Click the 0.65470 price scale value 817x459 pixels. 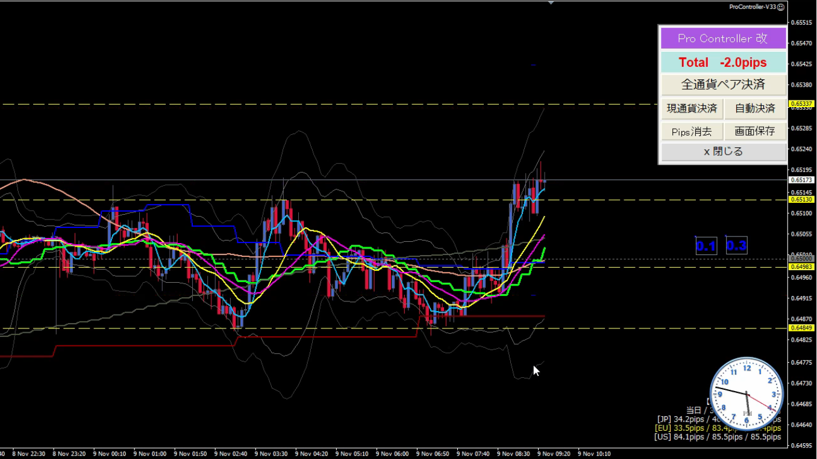(x=801, y=43)
